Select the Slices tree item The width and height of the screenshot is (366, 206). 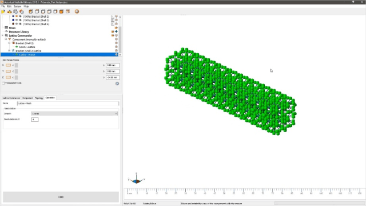click(x=12, y=28)
